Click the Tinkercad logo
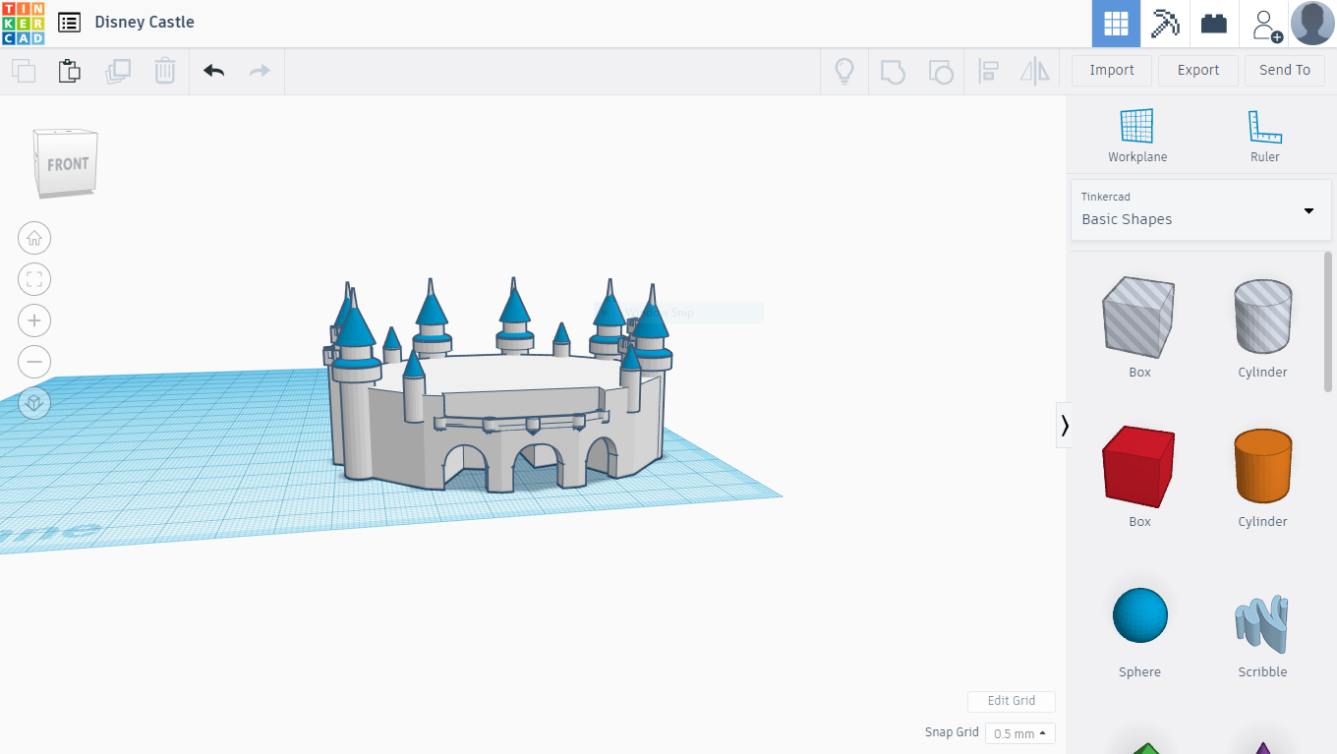The image size is (1337, 754). tap(23, 23)
